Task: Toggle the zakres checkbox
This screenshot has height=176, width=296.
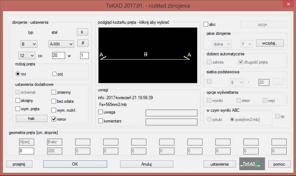Action: 209,62
